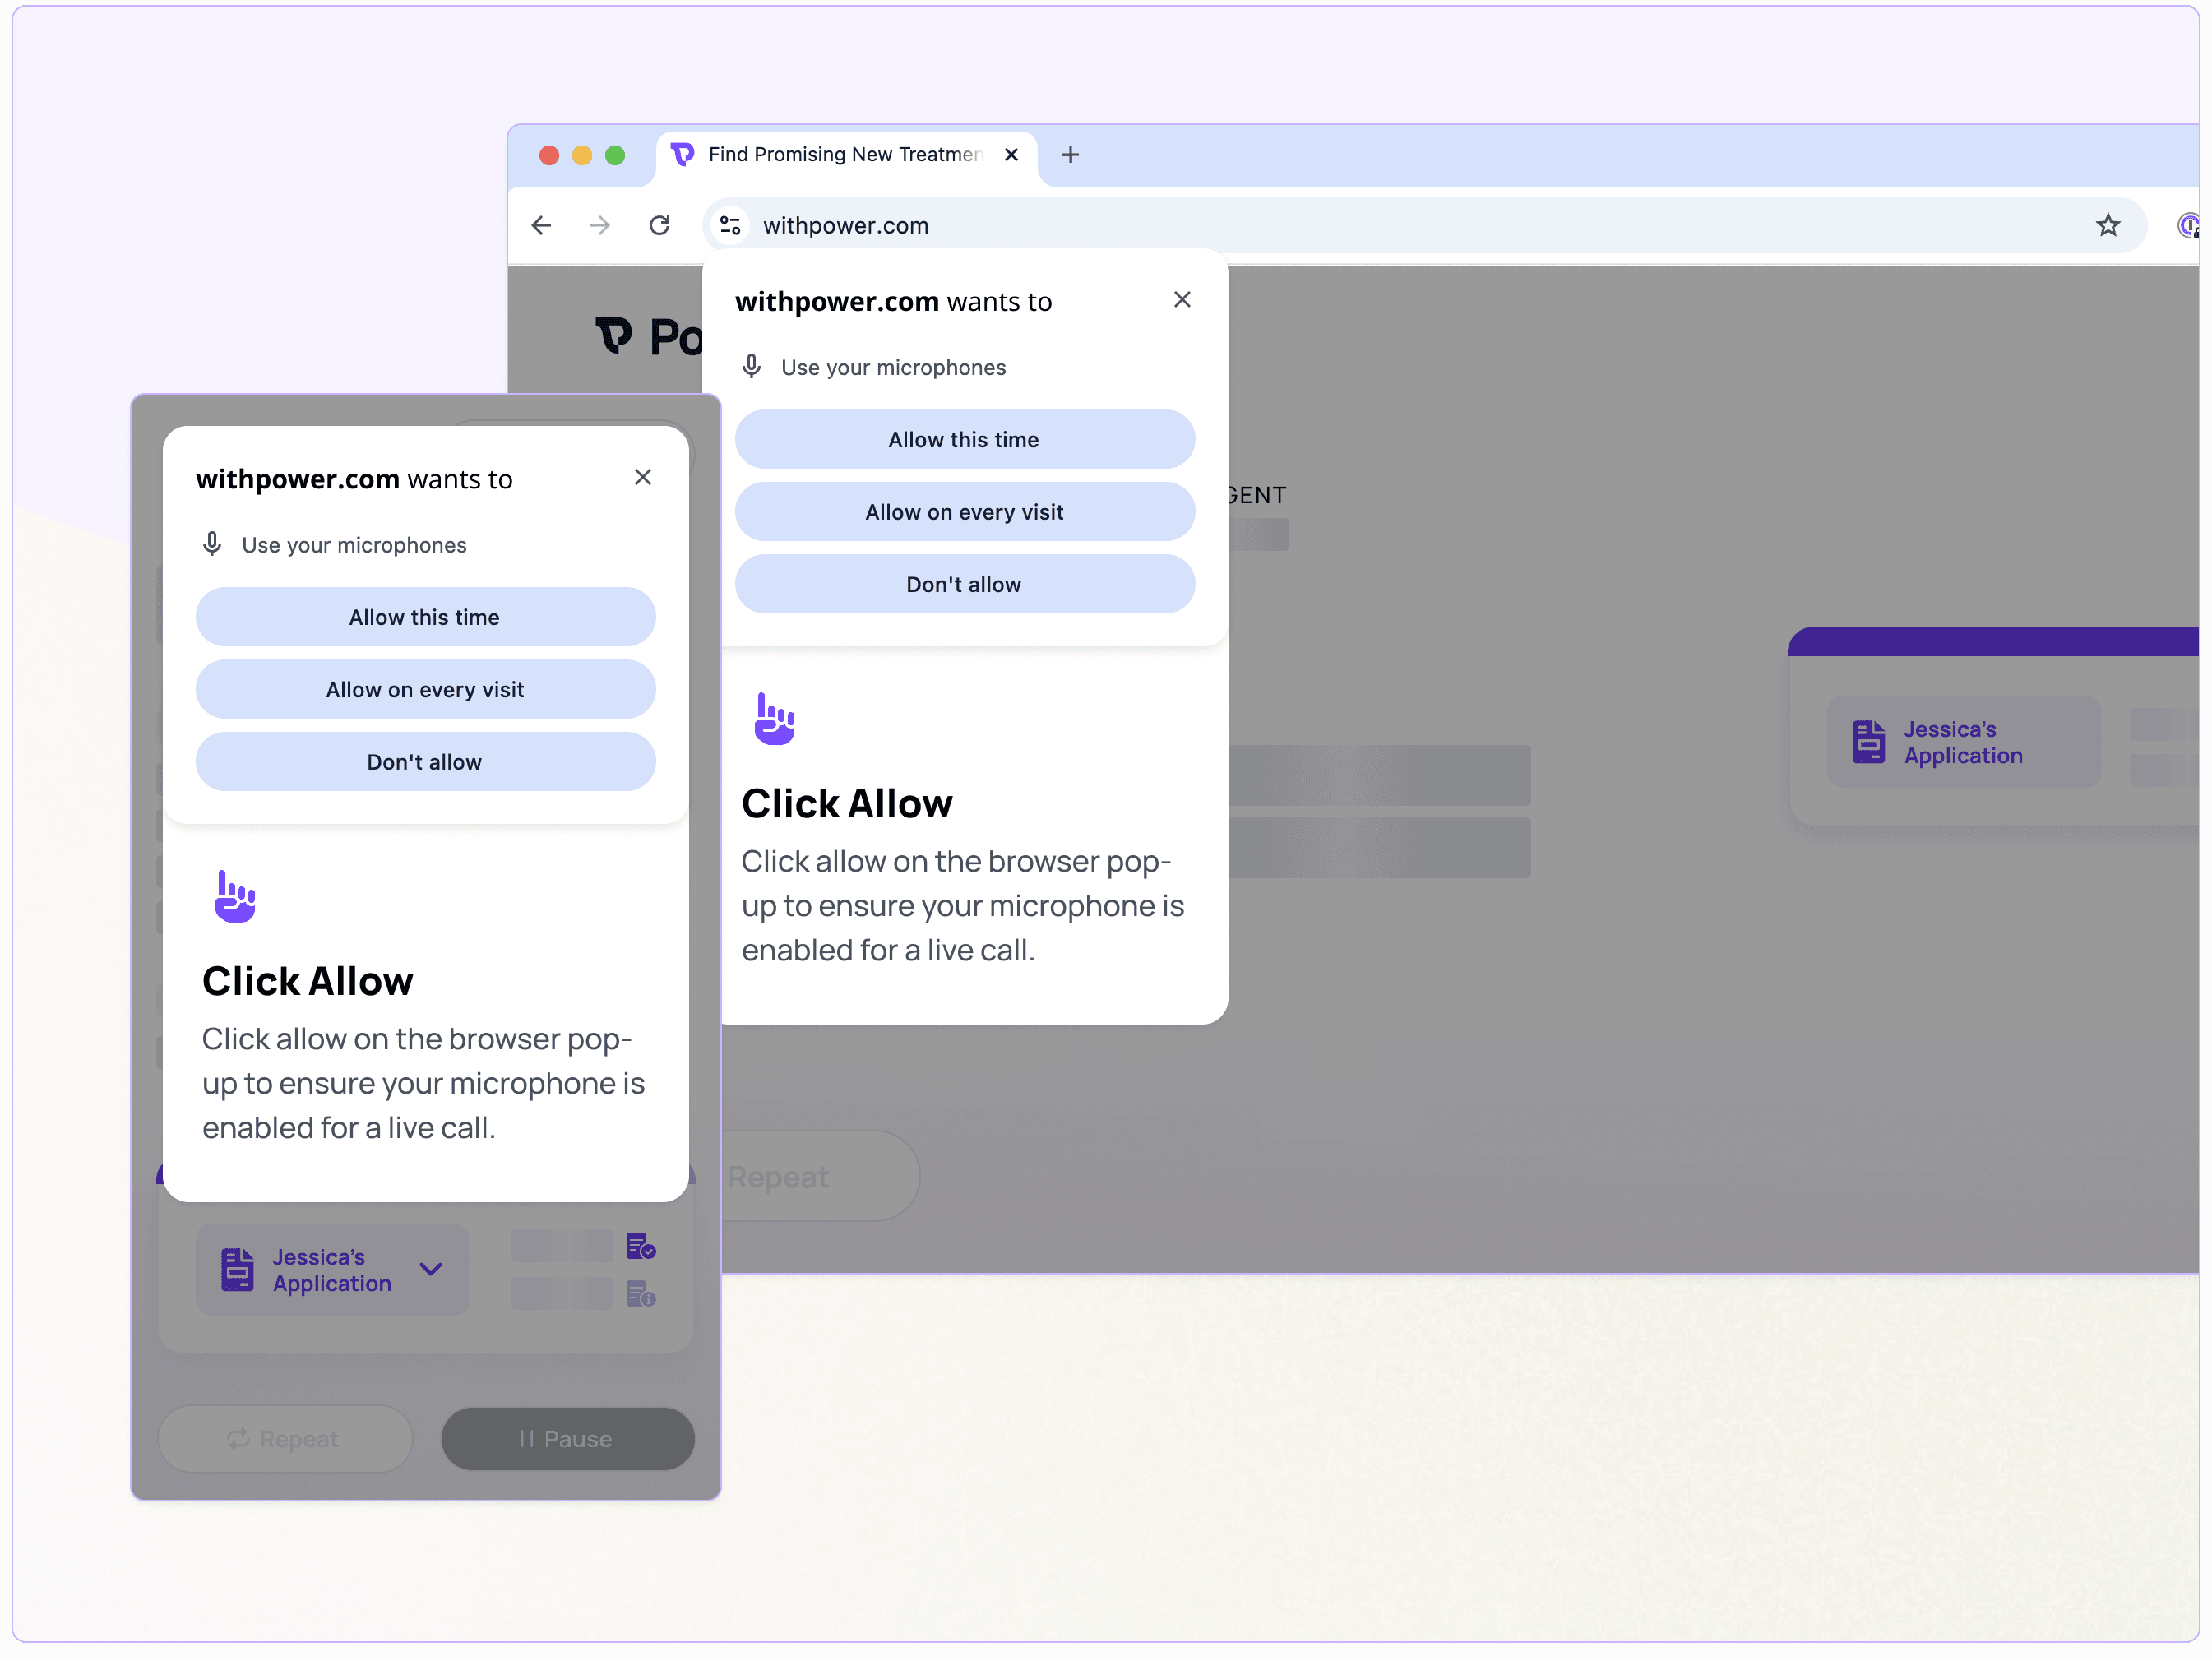Viewport: 2212px width, 1661px height.
Task: Choose Allow on every visit in browser popup
Action: (964, 512)
